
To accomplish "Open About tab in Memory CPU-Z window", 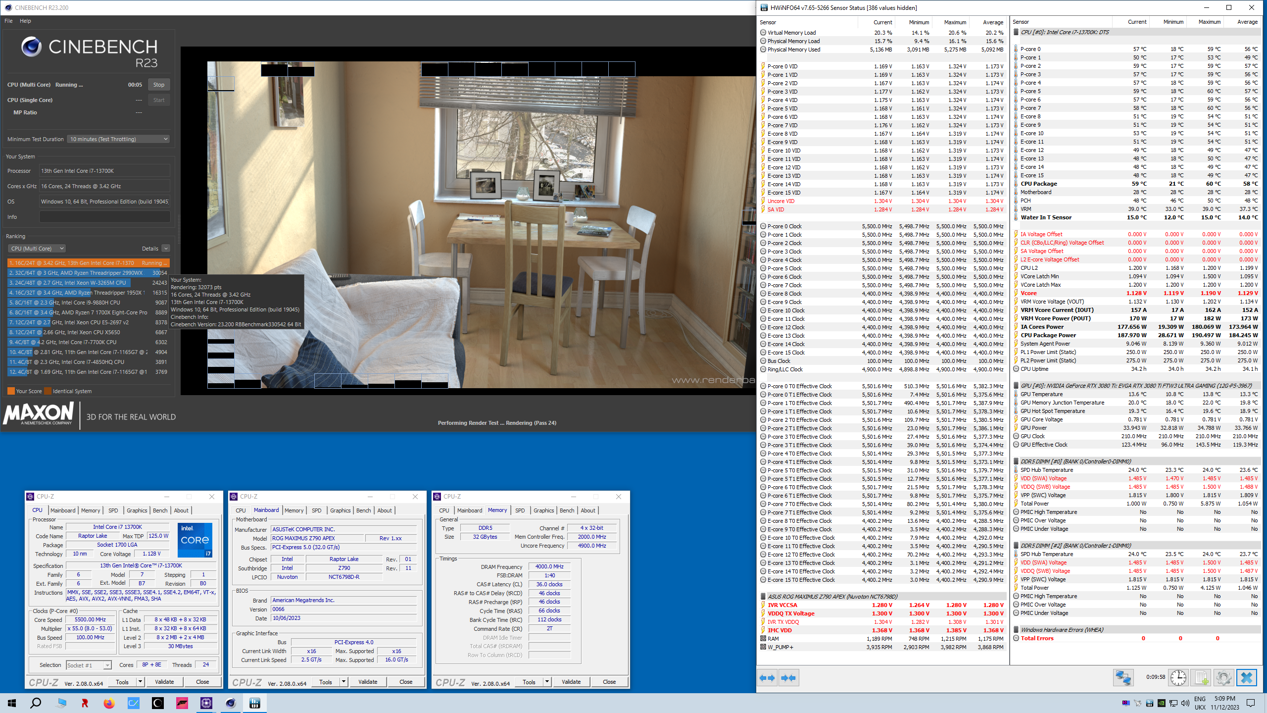I will pos(588,510).
